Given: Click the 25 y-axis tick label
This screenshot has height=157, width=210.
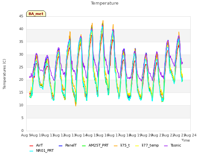Looking at the screenshot, I should 21,67.
